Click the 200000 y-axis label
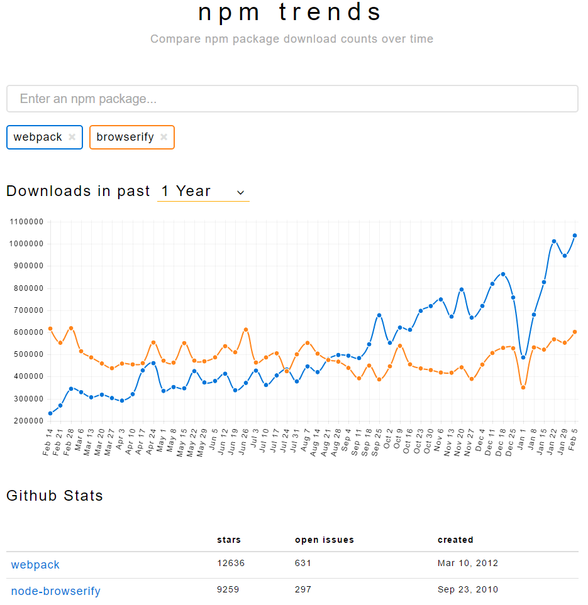588x605 pixels. (x=28, y=421)
